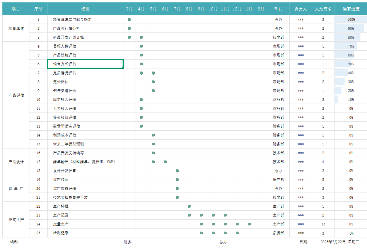Click the 90% progress bar cell
The width and height of the screenshot is (367, 249).
click(351, 29)
